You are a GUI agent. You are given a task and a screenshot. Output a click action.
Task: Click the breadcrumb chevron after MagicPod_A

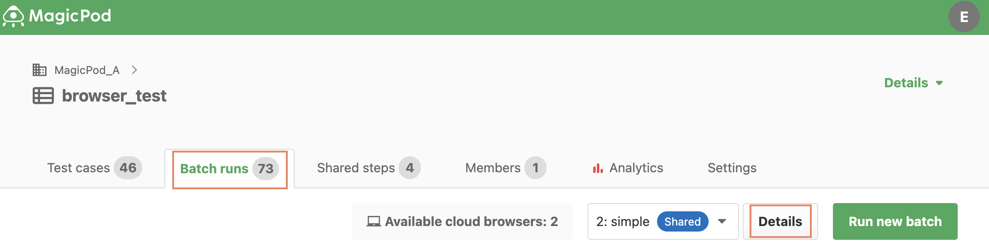coord(134,70)
